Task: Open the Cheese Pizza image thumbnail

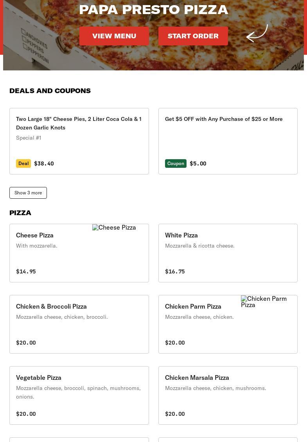Action: (114, 228)
